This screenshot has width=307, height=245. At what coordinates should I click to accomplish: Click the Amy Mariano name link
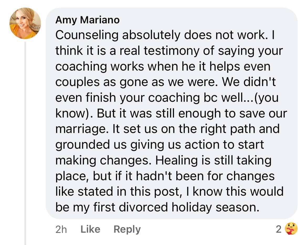[x=87, y=20]
